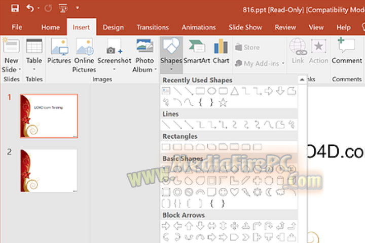Click the Redo icon in the quick access toolbar

[x=48, y=9]
